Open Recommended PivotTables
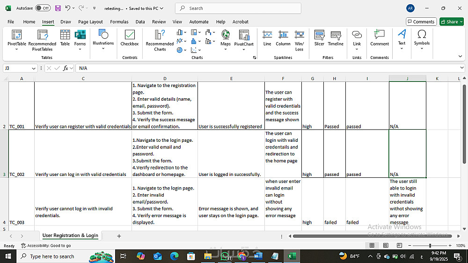 point(43,40)
